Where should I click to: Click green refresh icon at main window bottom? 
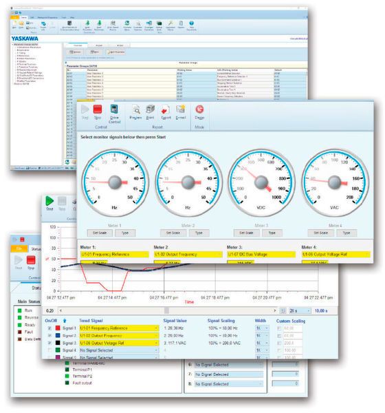tap(67, 162)
